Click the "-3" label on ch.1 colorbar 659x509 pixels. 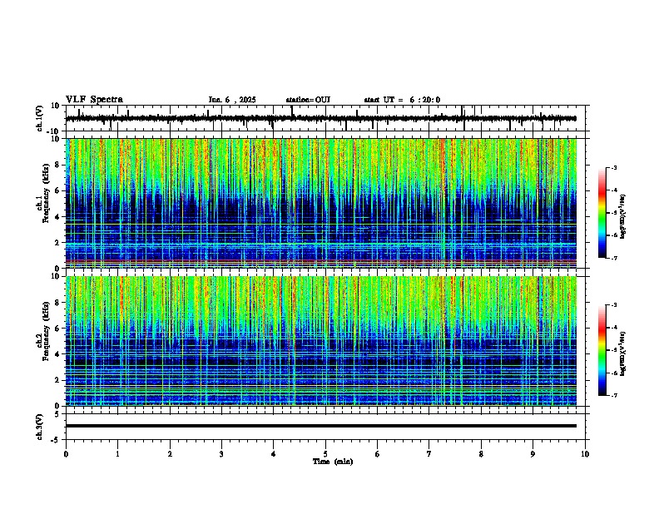point(613,167)
